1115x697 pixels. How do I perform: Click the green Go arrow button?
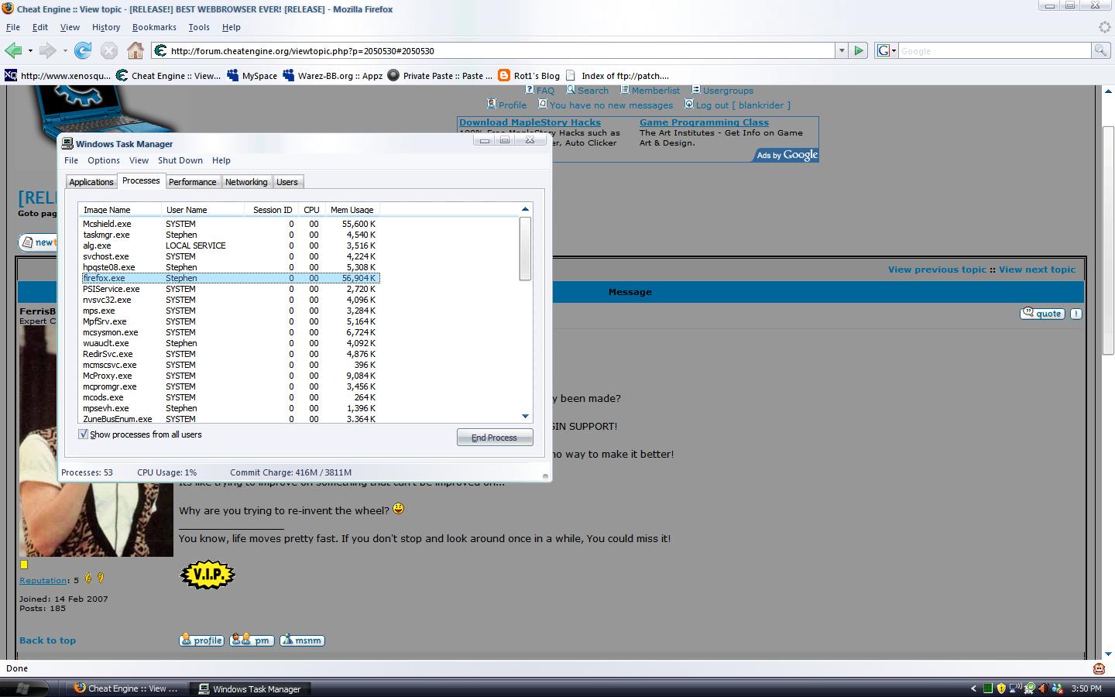click(x=859, y=50)
